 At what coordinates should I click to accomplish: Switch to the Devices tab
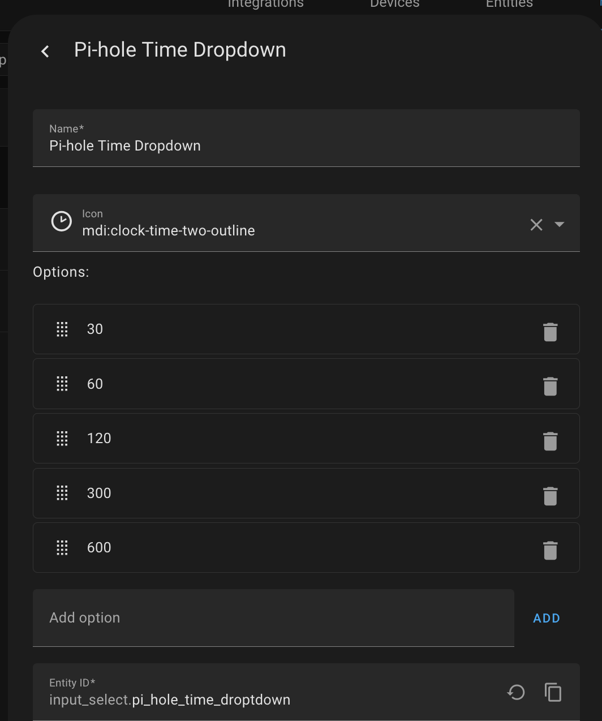(395, 4)
